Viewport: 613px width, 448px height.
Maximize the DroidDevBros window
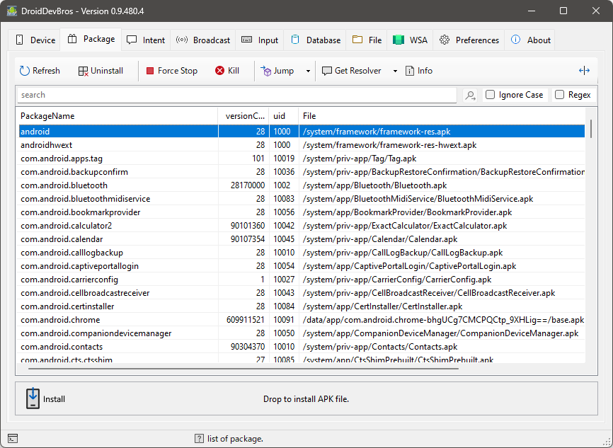click(563, 11)
